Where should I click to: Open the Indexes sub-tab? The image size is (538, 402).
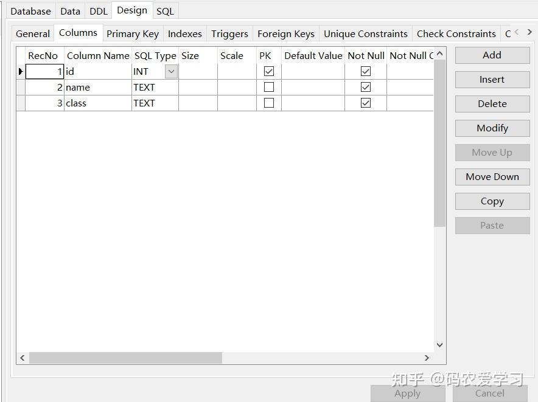184,33
